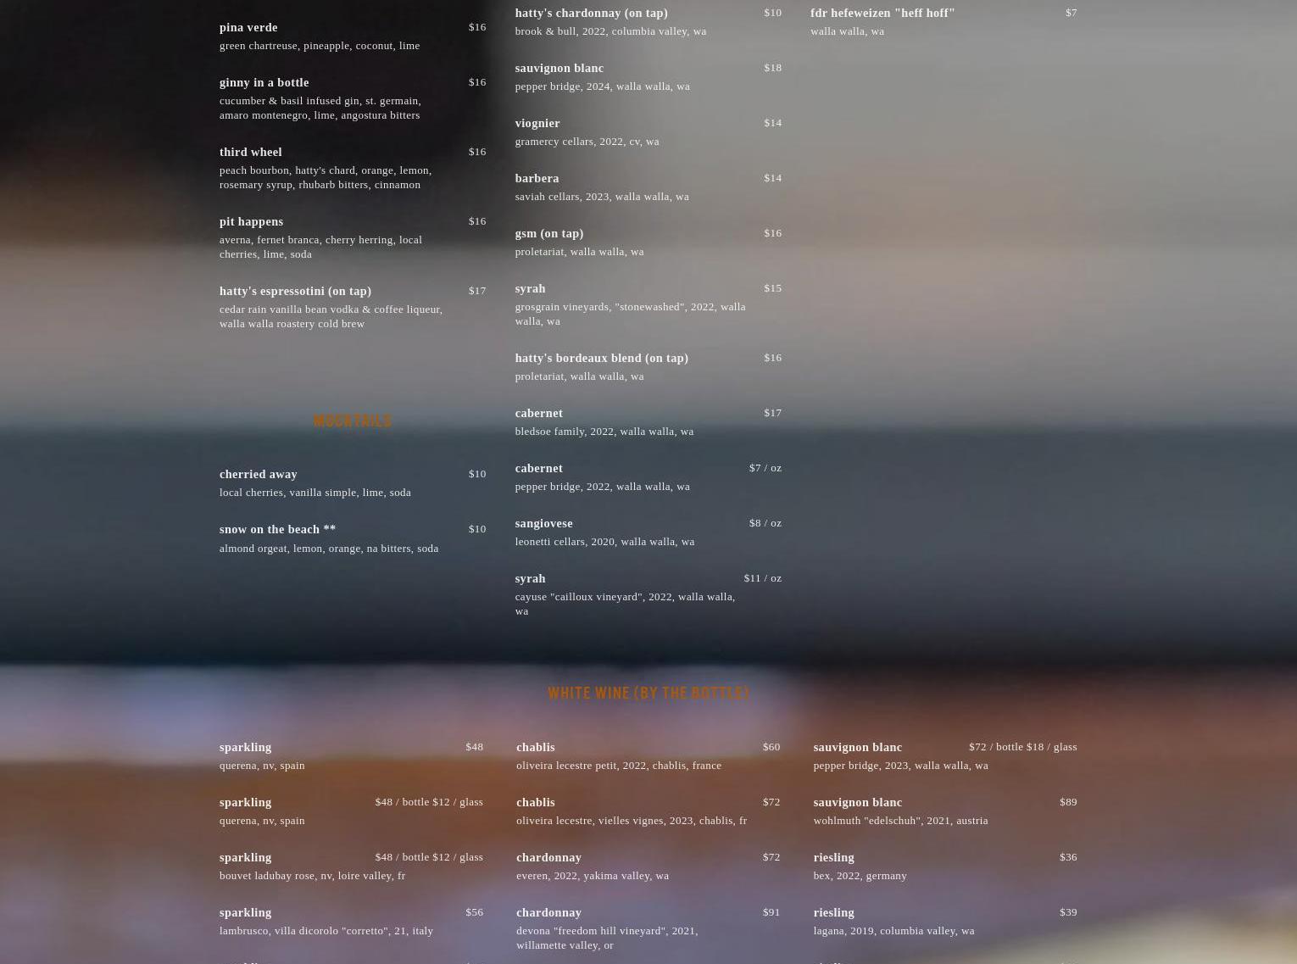Select the "averna, fernet branca" description
The width and height of the screenshot is (1297, 964).
[320, 247]
